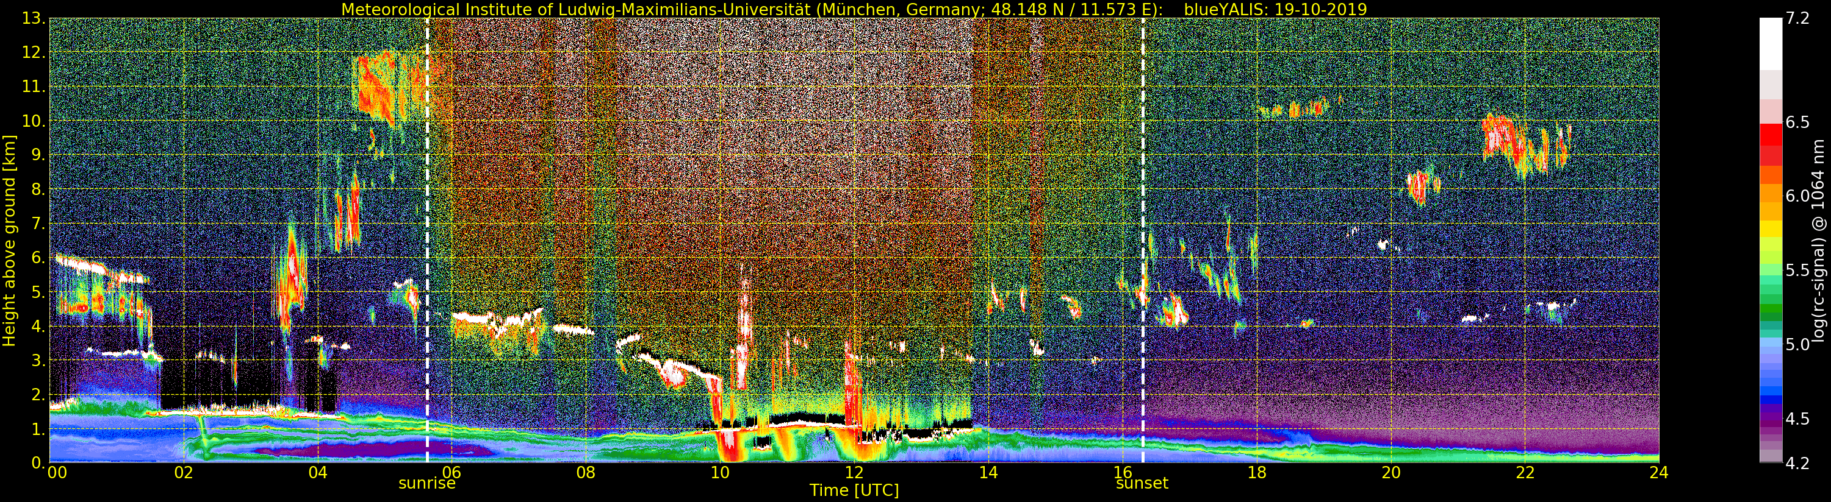This screenshot has height=502, width=1831.
Task: Click the time axis tick label 04
Action: pos(318,472)
